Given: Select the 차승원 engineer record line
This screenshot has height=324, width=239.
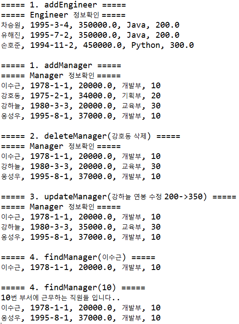Looking at the screenshot, I should pos(90,25).
